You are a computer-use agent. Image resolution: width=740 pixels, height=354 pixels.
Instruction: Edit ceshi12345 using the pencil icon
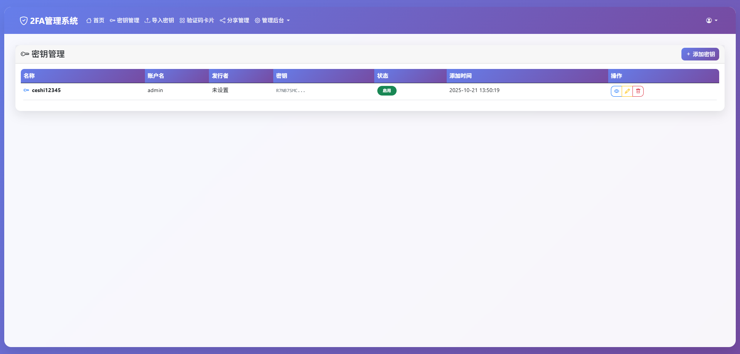pos(627,91)
